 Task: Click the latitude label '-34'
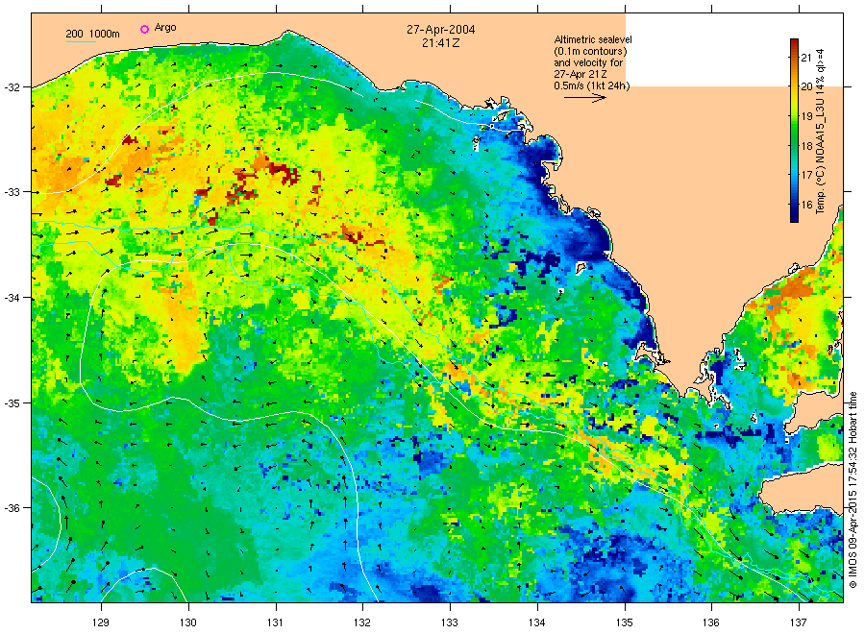(11, 298)
